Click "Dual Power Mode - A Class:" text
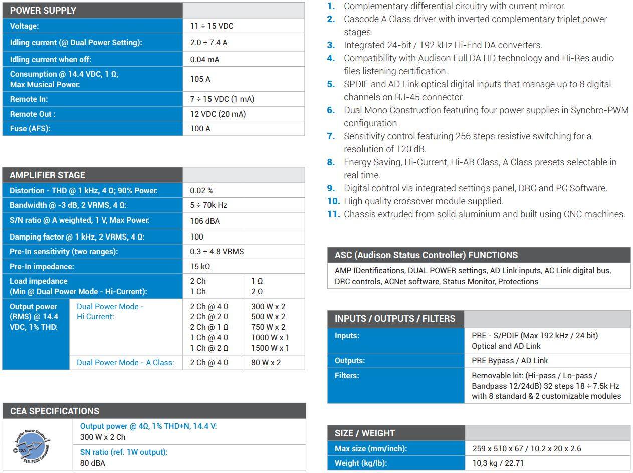This screenshot has height=473, width=633. (x=125, y=362)
